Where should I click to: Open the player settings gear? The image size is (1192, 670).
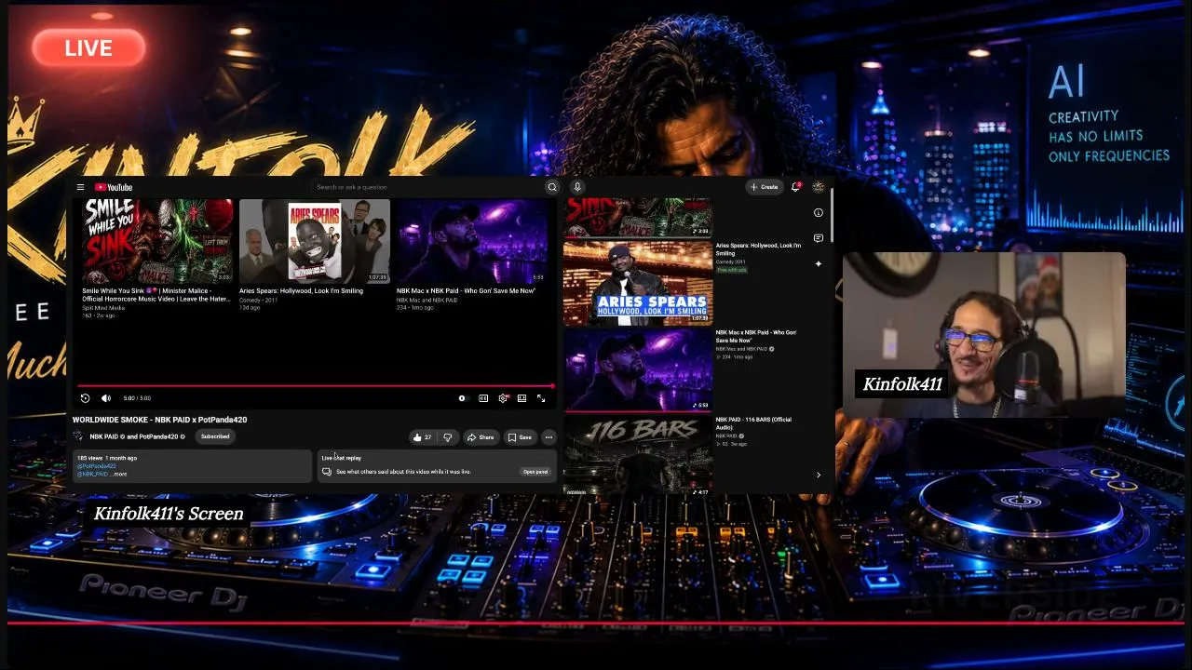tap(503, 398)
